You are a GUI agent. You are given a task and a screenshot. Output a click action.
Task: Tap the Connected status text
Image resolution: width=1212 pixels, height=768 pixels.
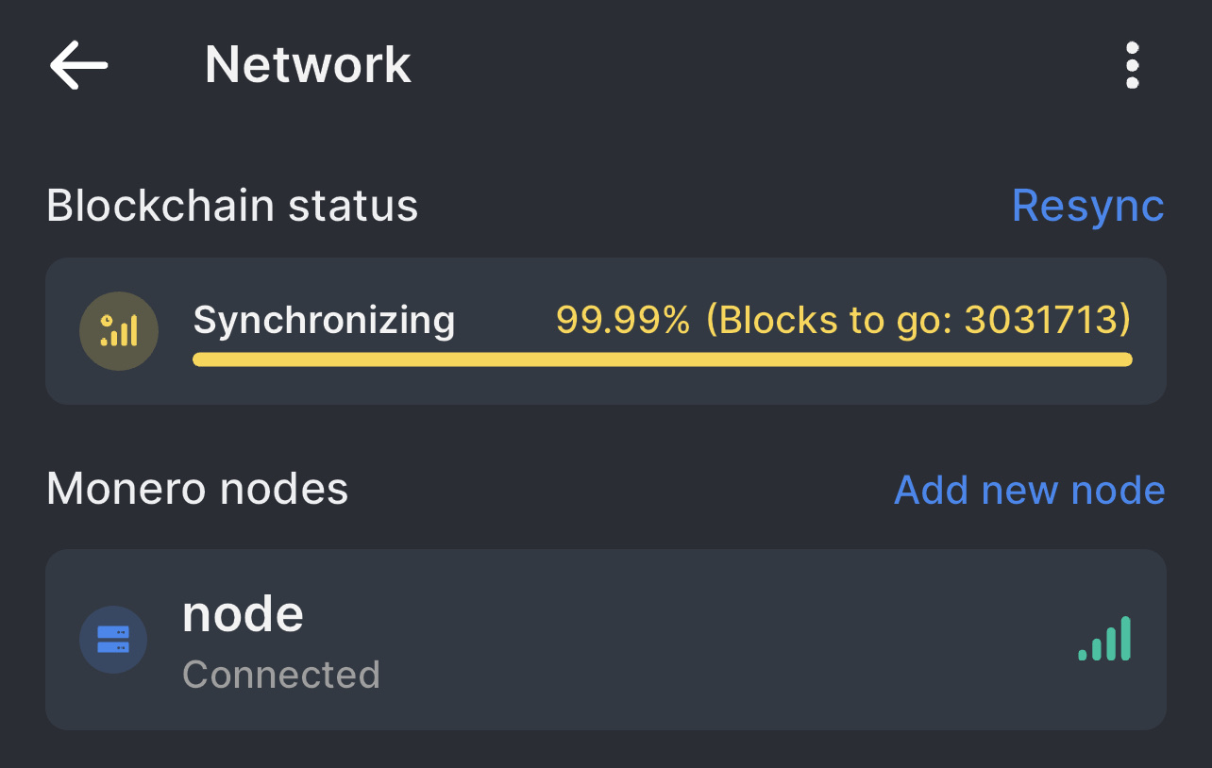tap(281, 675)
